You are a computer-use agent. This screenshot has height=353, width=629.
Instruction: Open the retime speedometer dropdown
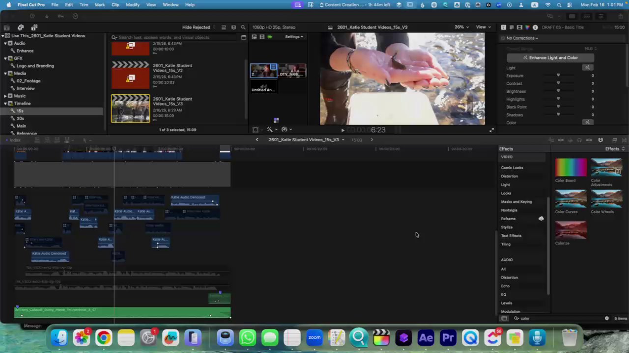[286, 130]
